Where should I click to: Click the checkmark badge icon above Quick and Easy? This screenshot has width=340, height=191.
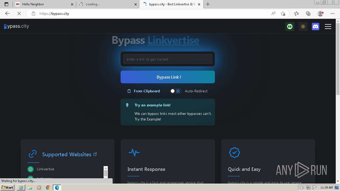click(x=234, y=153)
